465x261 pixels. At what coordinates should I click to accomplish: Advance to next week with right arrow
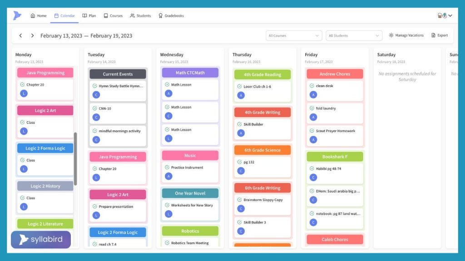pos(32,35)
